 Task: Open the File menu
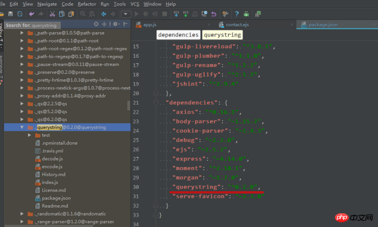tap(3, 4)
